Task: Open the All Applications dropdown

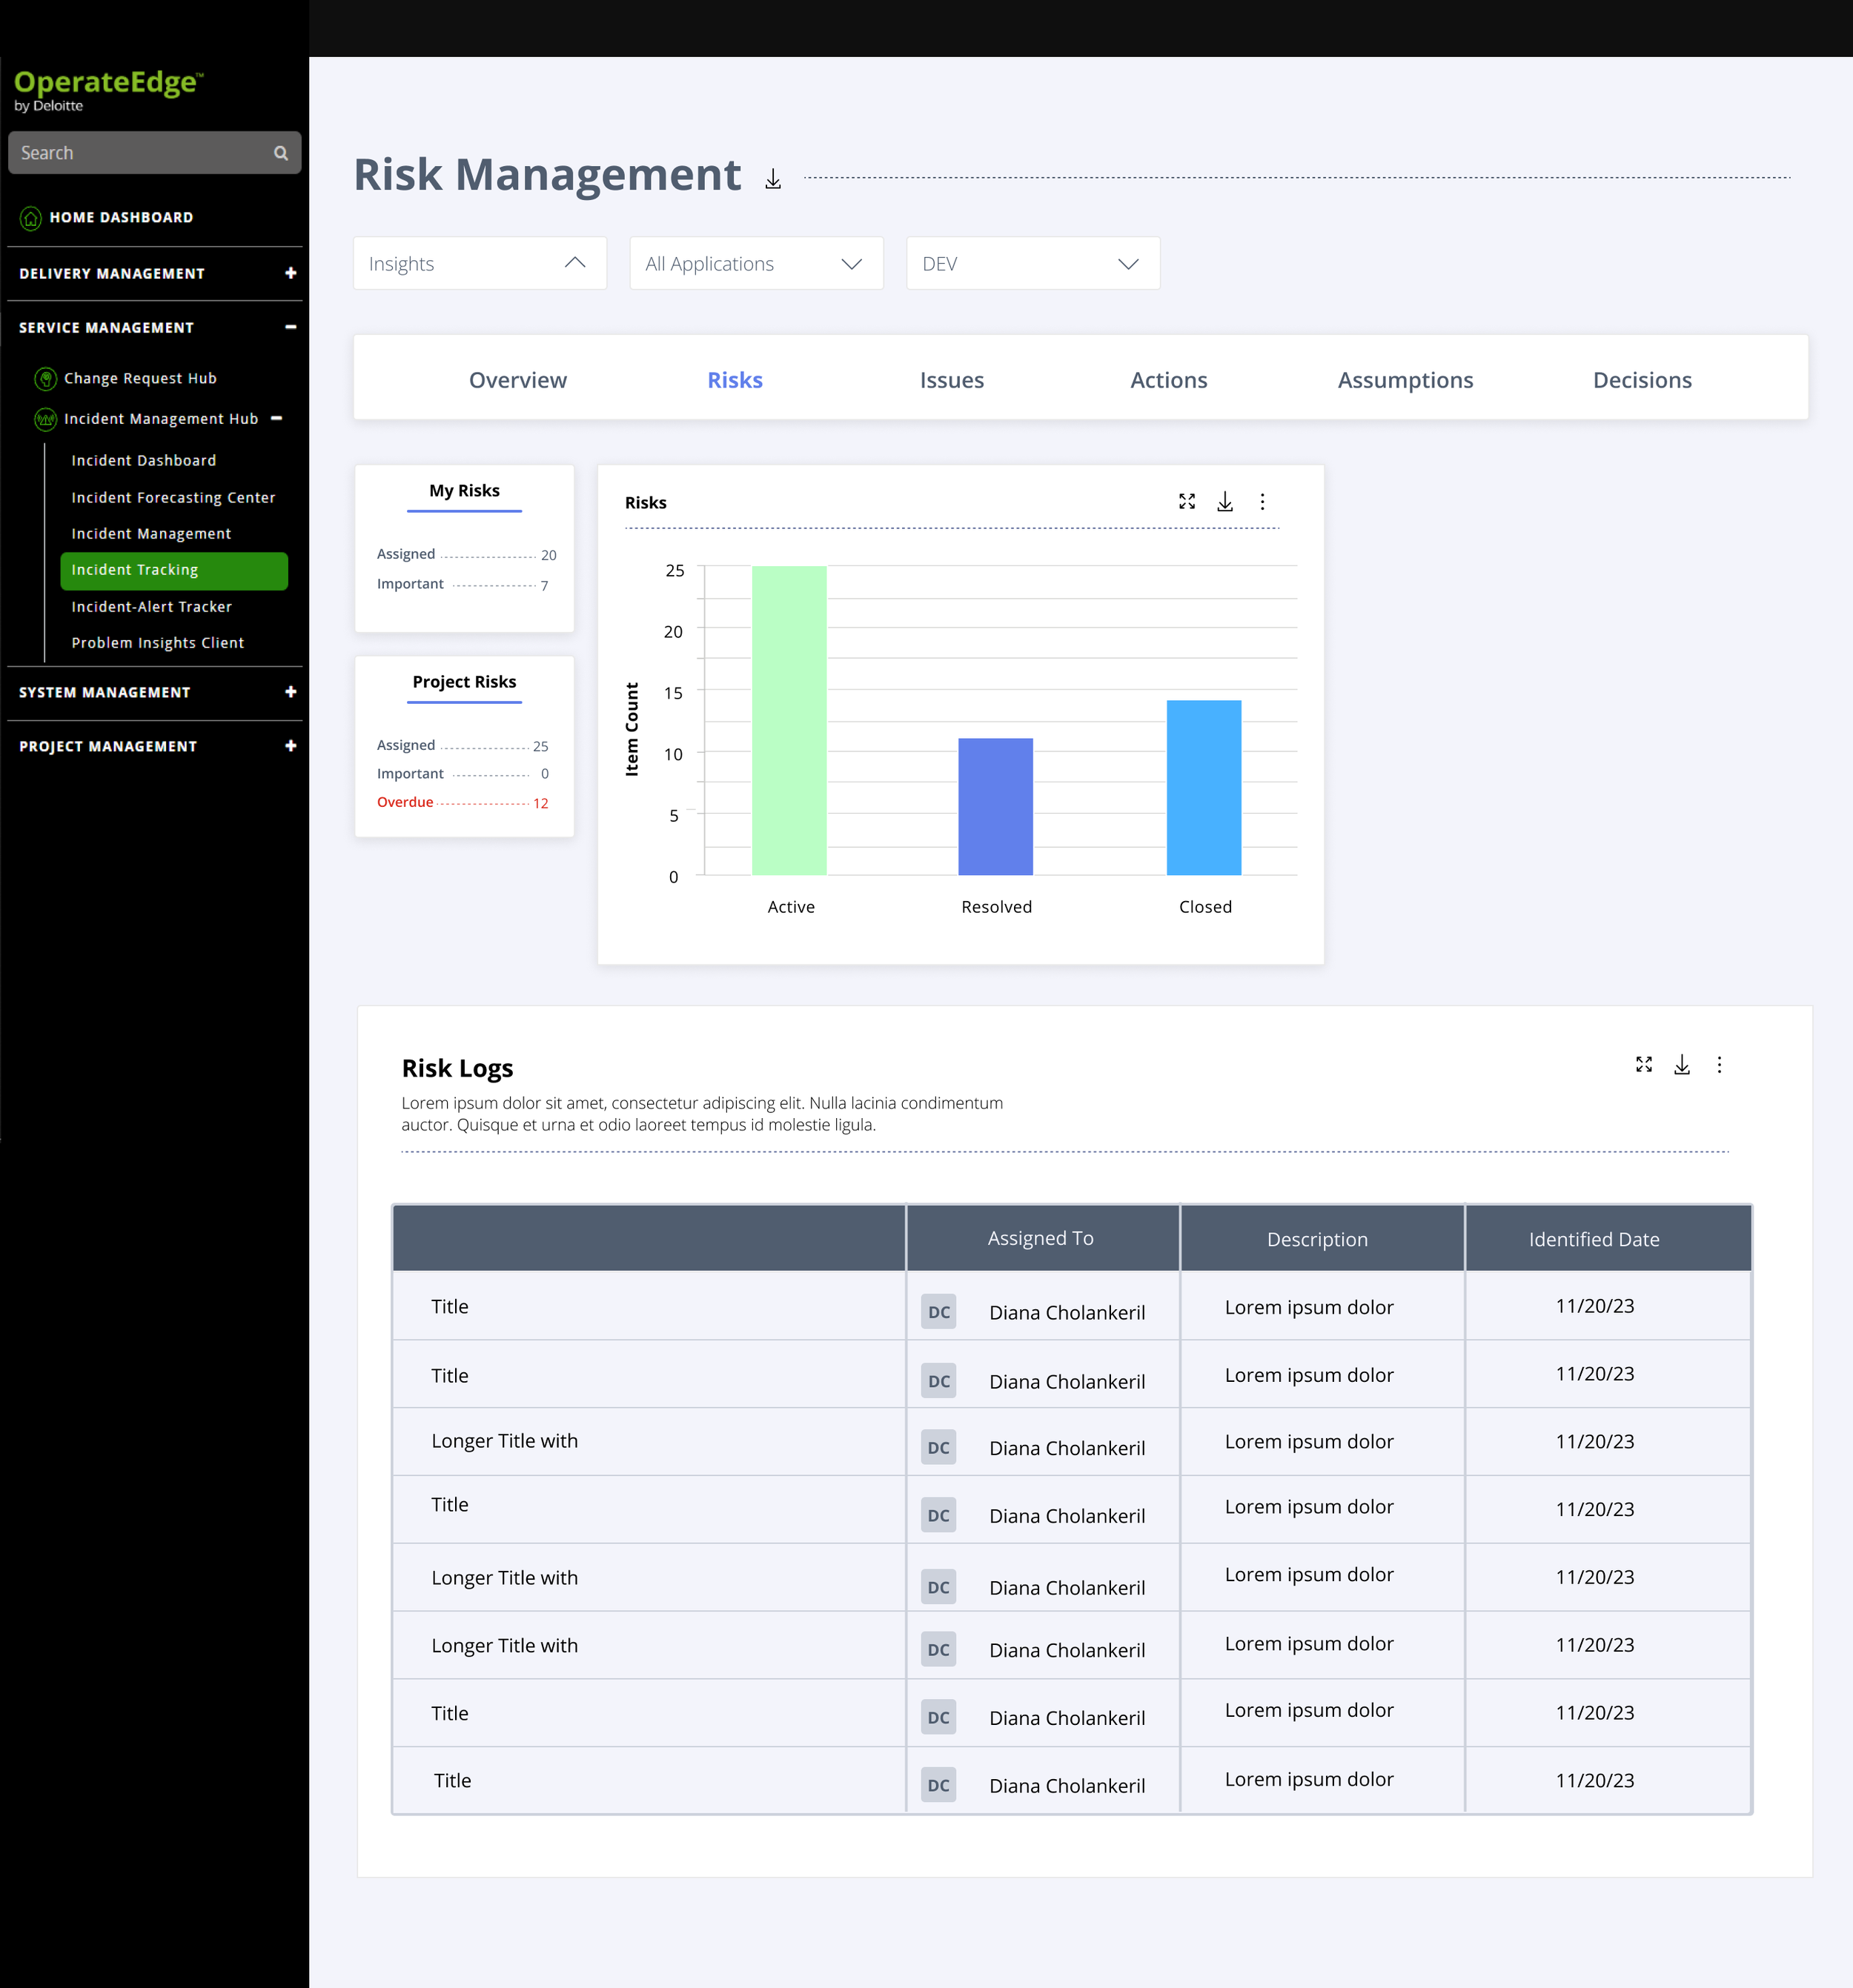Action: point(755,264)
